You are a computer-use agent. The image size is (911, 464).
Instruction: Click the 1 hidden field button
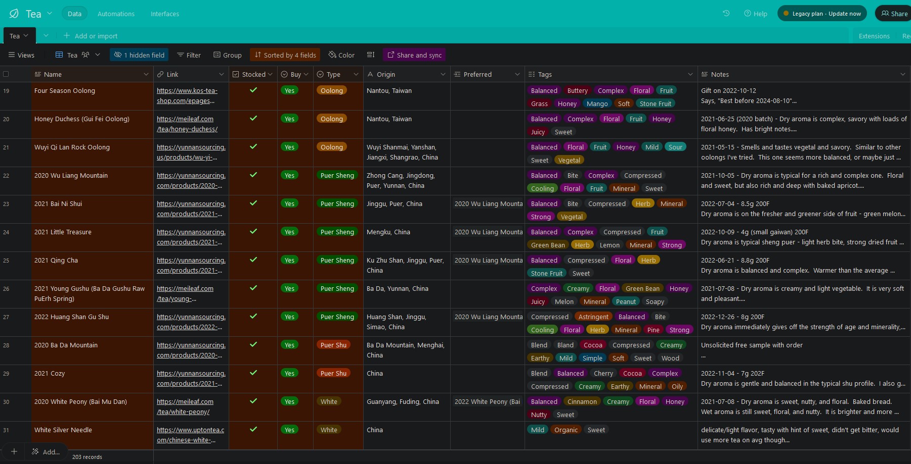coord(140,55)
